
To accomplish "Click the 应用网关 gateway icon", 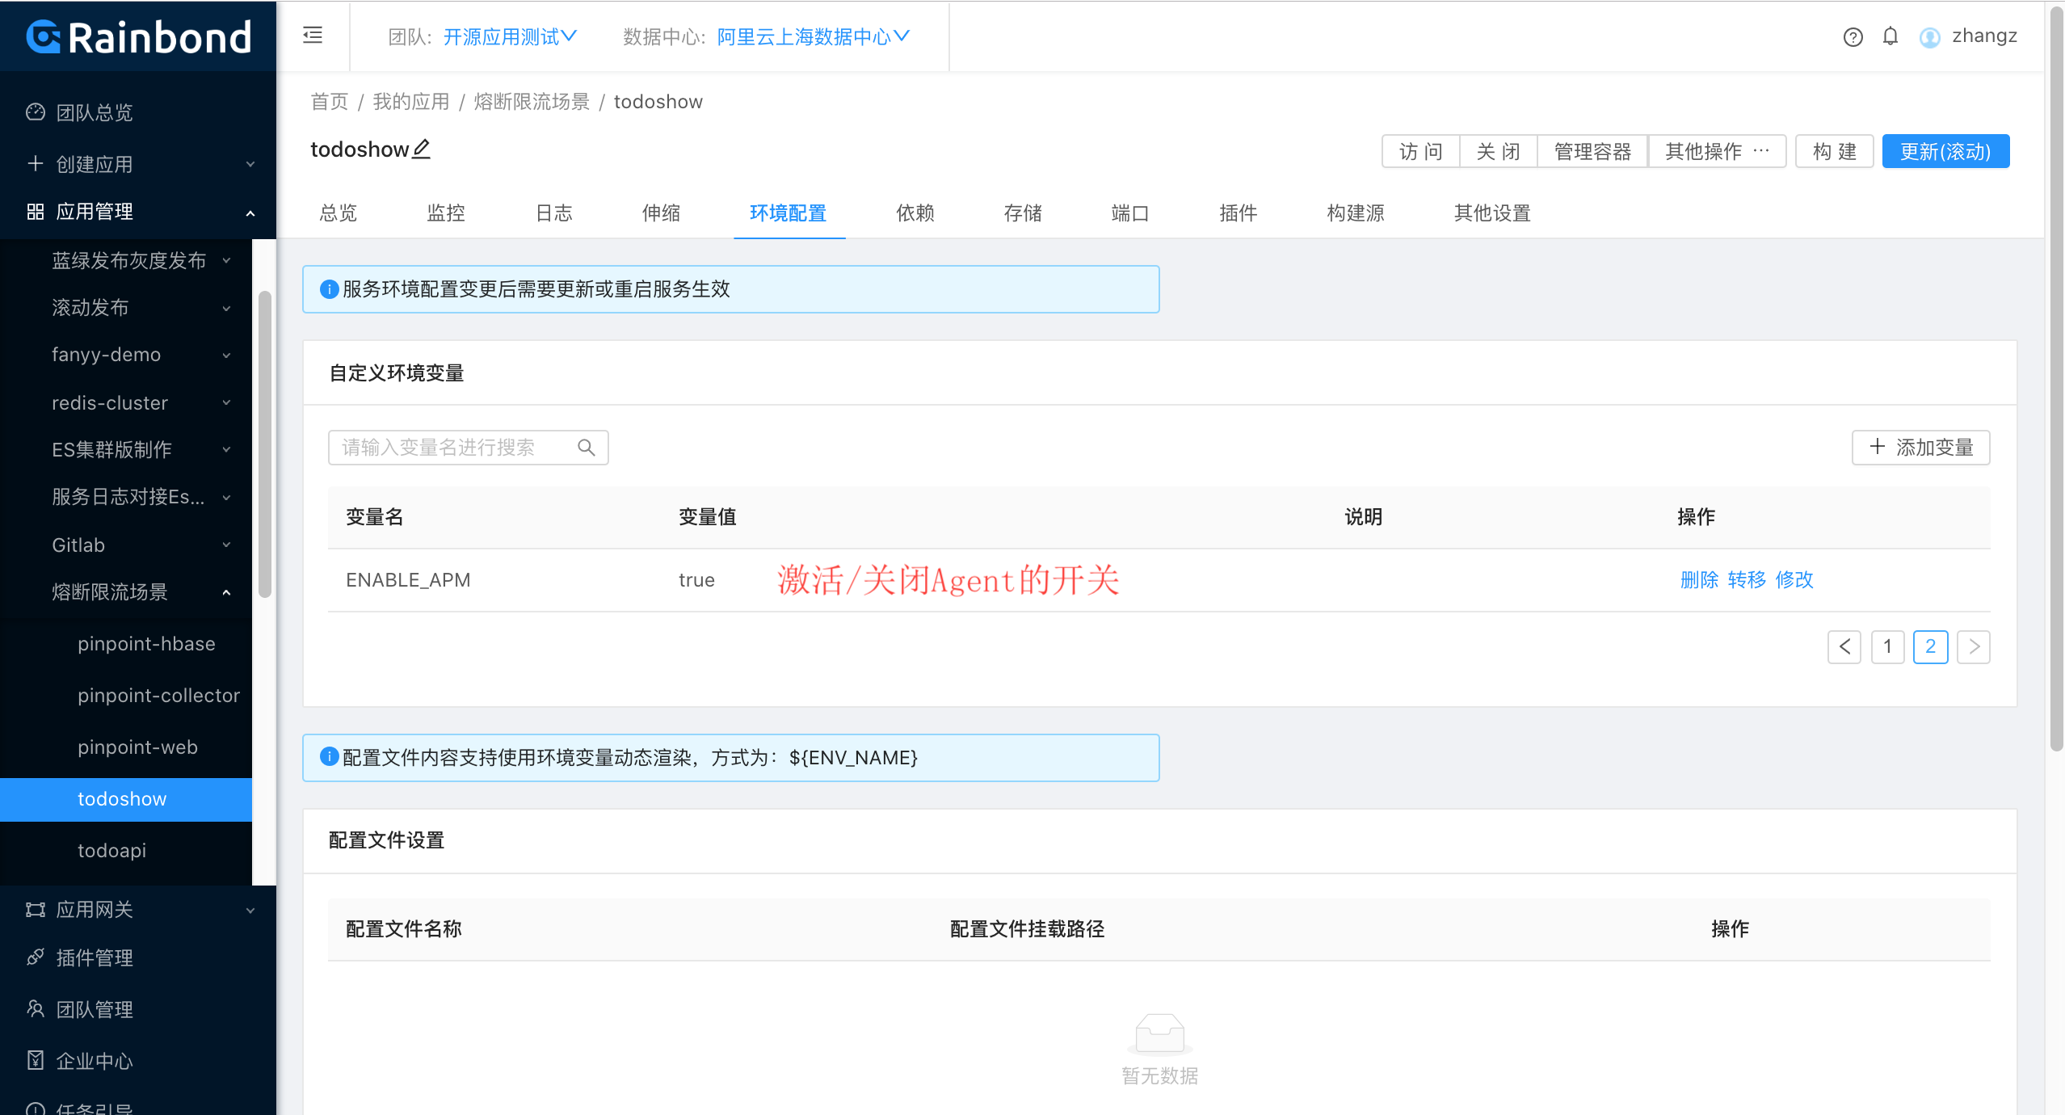I will (x=36, y=910).
